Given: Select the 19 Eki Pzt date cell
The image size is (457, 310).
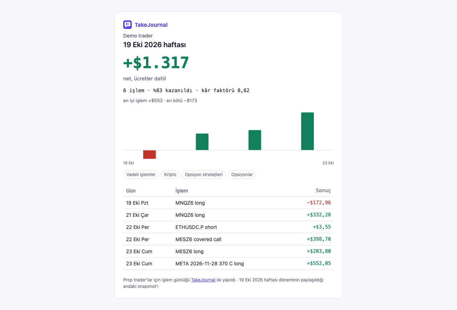Looking at the screenshot, I should (x=137, y=203).
